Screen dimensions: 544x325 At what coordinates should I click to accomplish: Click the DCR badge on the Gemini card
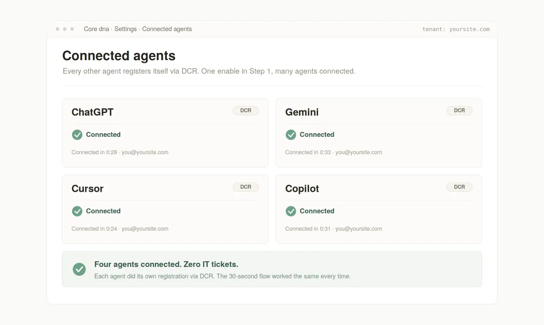(x=460, y=110)
